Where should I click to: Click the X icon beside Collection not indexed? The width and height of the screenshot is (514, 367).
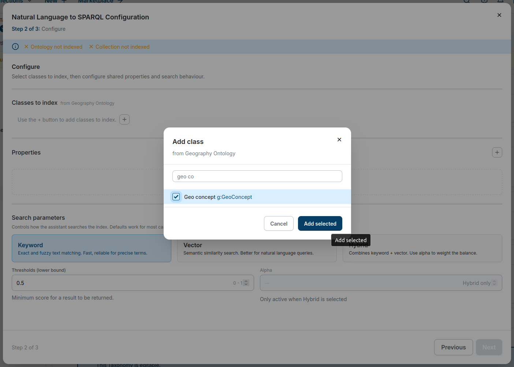coord(91,47)
